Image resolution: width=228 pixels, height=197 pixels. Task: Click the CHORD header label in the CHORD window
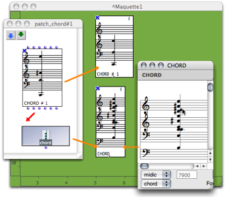(152, 75)
